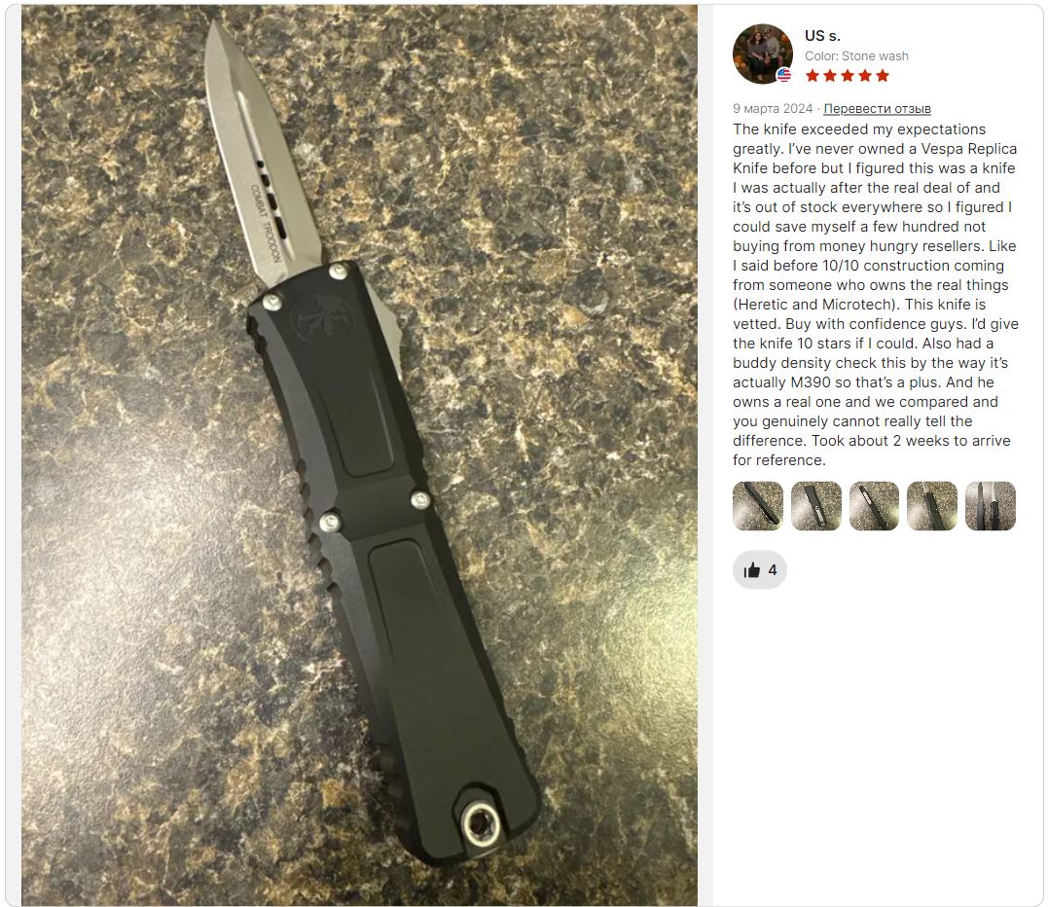
Task: Click the 'Color: Stone wash' label
Action: pos(856,56)
